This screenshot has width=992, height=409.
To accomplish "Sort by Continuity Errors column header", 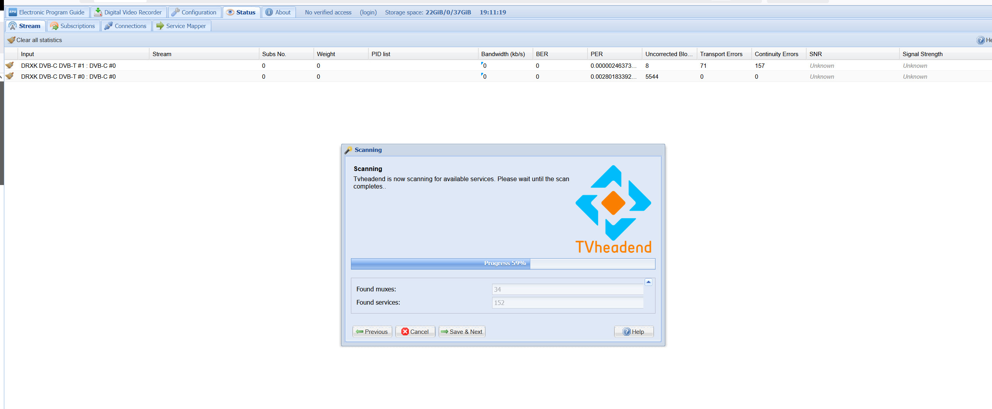I will pyautogui.click(x=778, y=54).
